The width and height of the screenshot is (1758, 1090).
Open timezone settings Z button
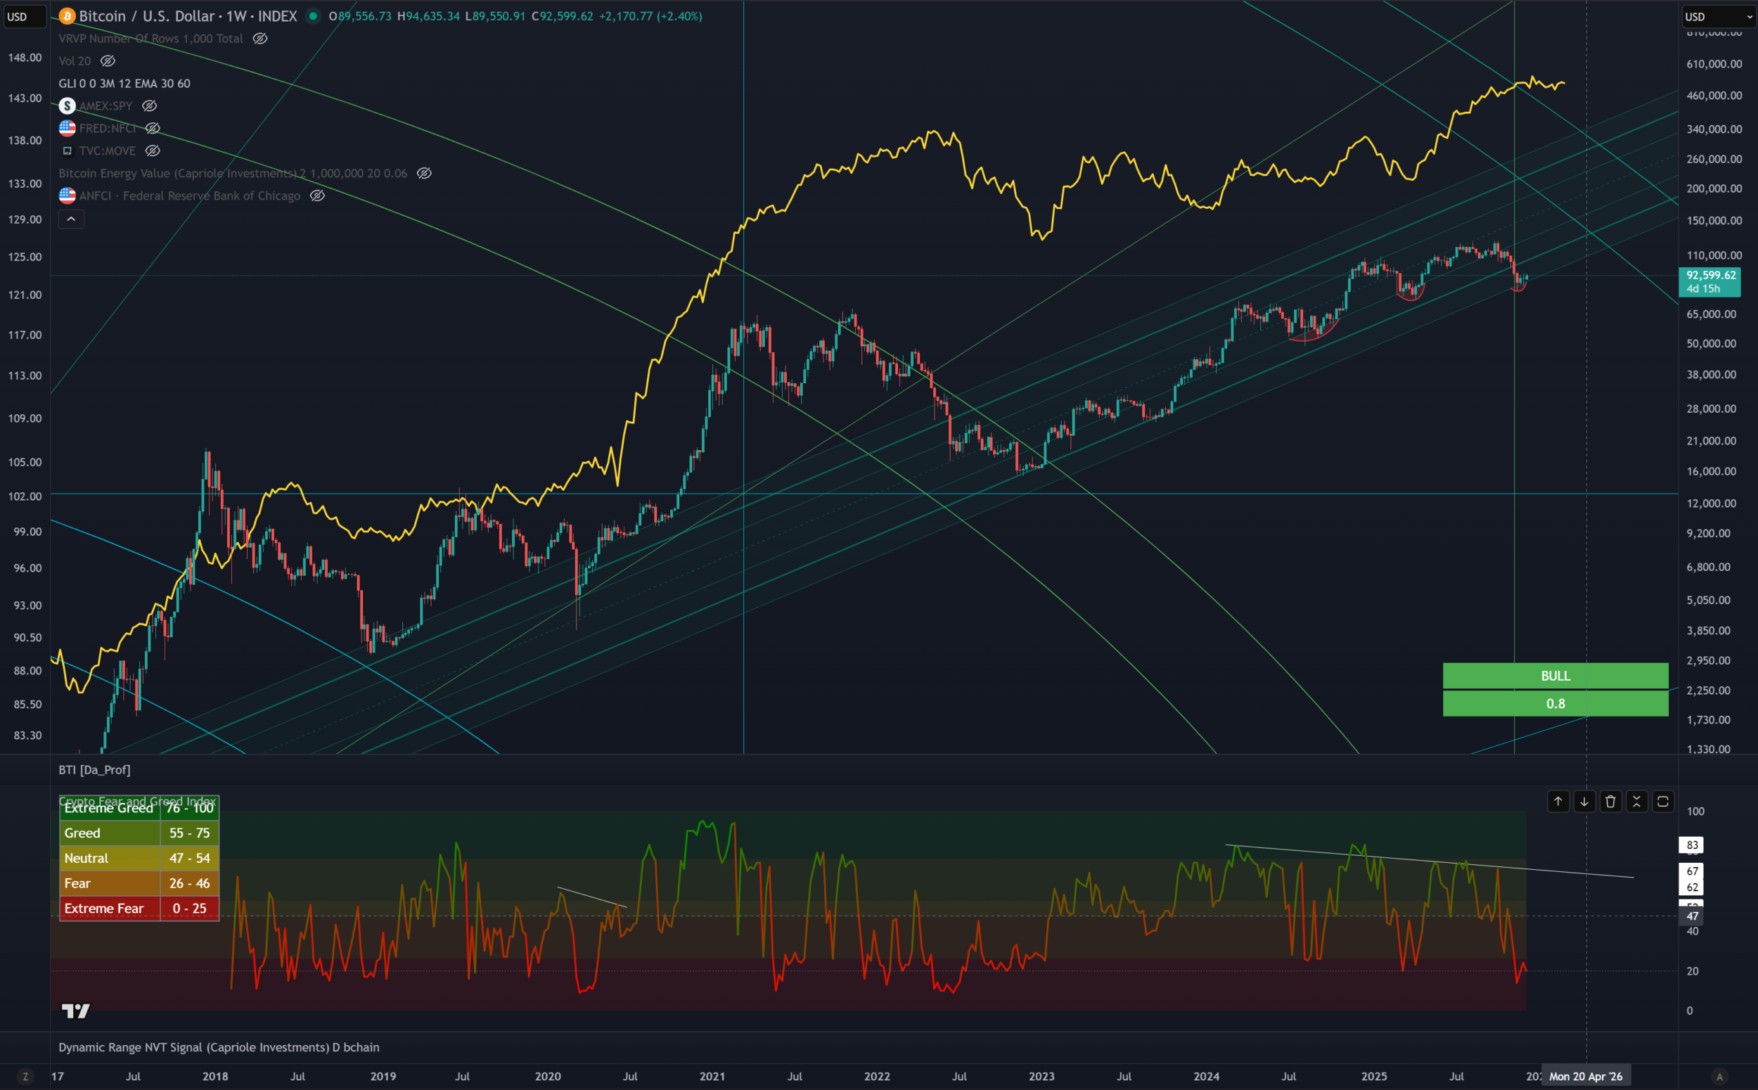pyautogui.click(x=25, y=1077)
